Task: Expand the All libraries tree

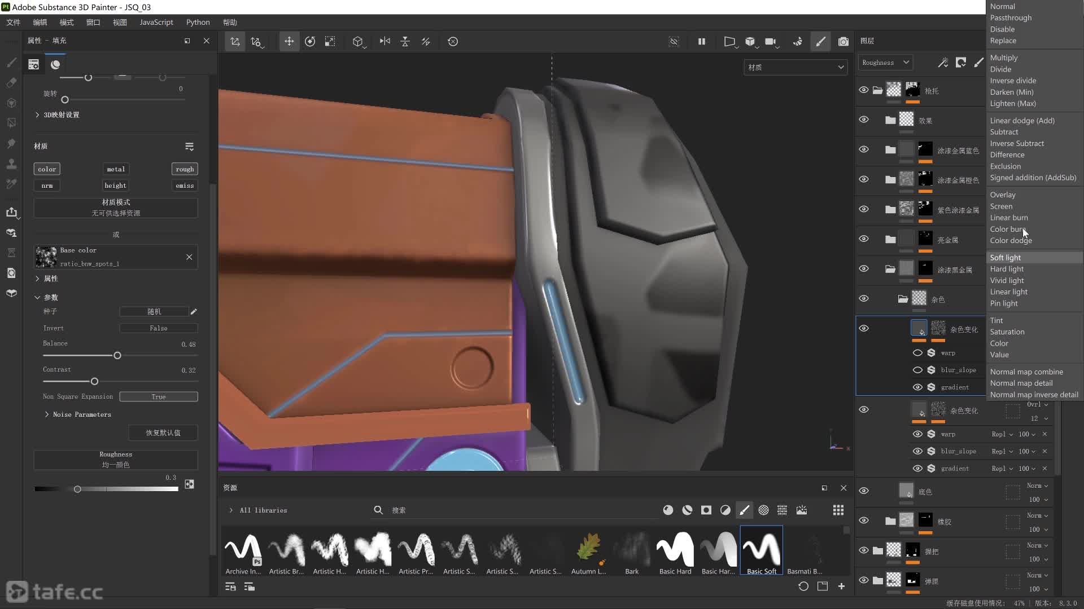Action: tap(231, 510)
